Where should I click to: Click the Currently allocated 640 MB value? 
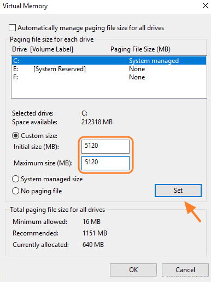(x=93, y=245)
